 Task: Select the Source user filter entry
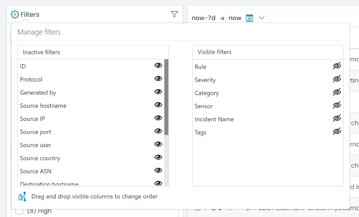(36, 145)
